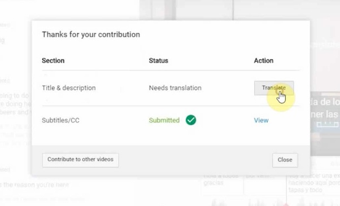Click the Translate button for Title & description

pyautogui.click(x=274, y=88)
